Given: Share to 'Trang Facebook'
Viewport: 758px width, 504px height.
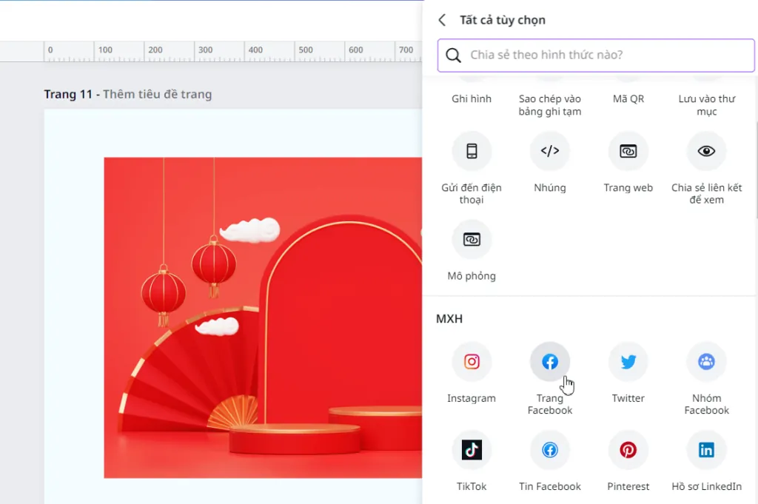Looking at the screenshot, I should click(550, 362).
